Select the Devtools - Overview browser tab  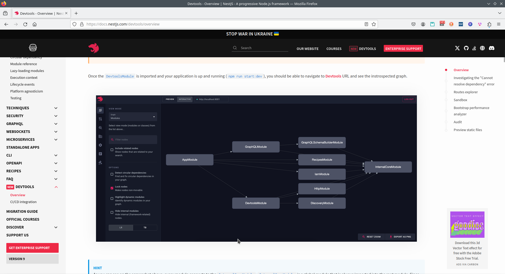pos(41,13)
